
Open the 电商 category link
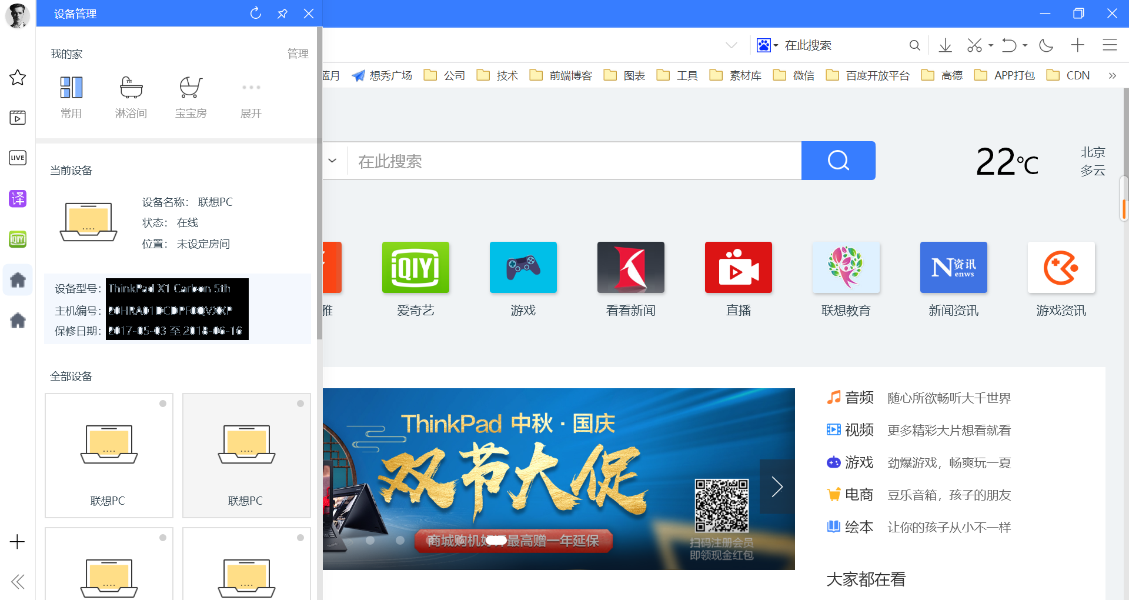(x=850, y=495)
